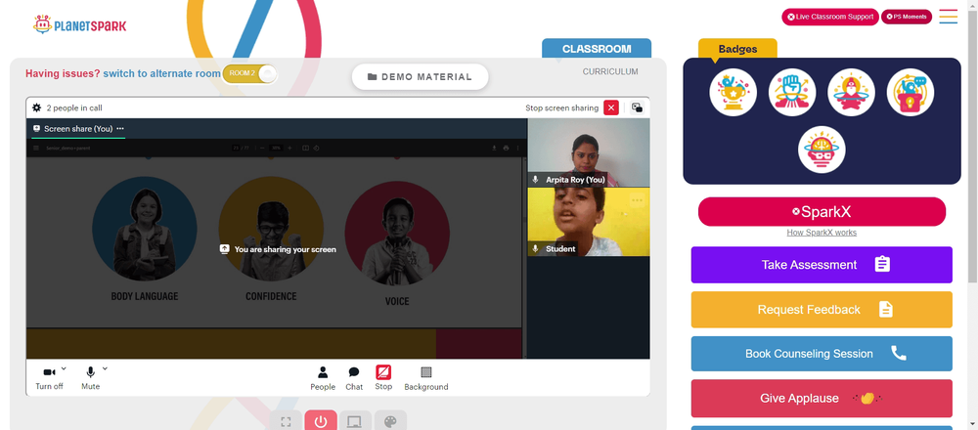978x430 pixels.
Task: Expand camera options chevron
Action: [x=64, y=368]
